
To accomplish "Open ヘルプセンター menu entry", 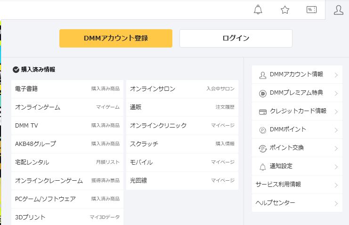I will pyautogui.click(x=297, y=203).
